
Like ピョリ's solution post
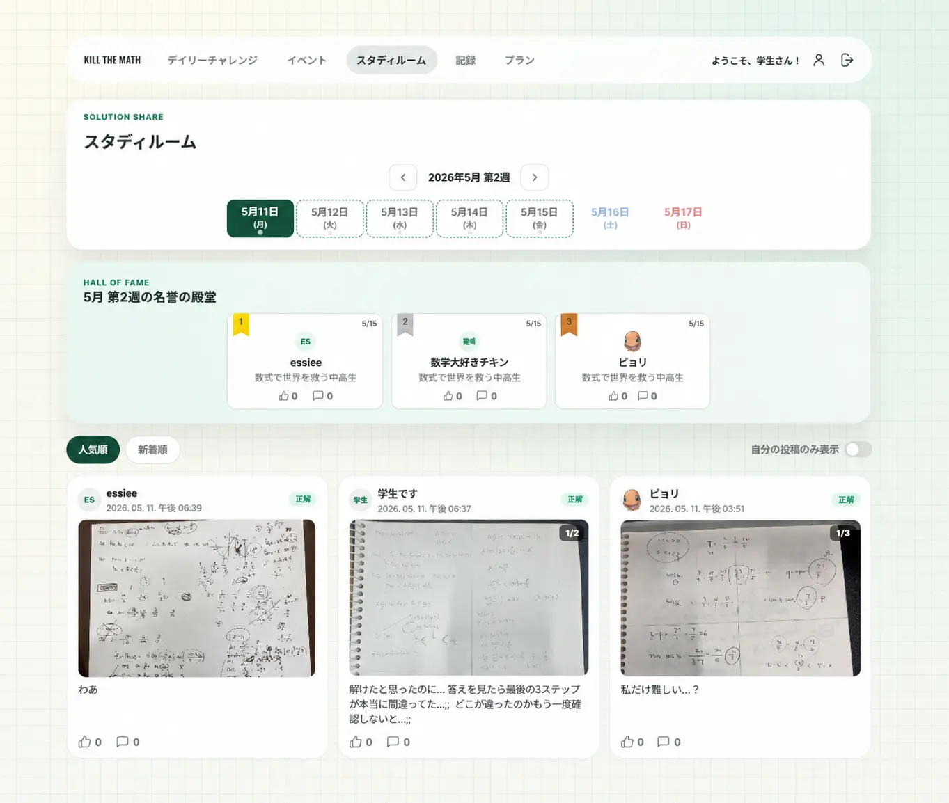627,742
